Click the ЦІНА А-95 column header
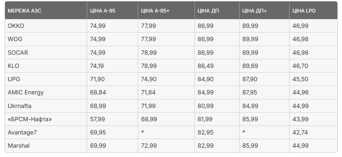Screen dimensions: 342x157 pos(102,11)
